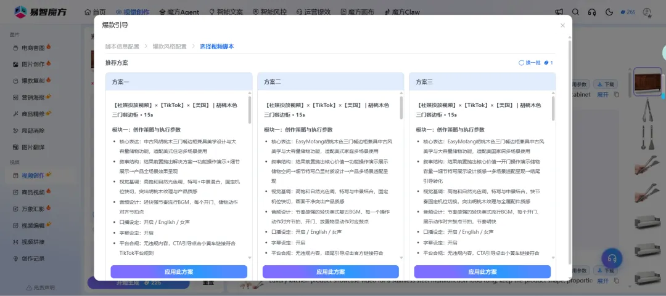Apply 方案二 with its 应用此方案 button
The width and height of the screenshot is (666, 296).
pyautogui.click(x=331, y=272)
